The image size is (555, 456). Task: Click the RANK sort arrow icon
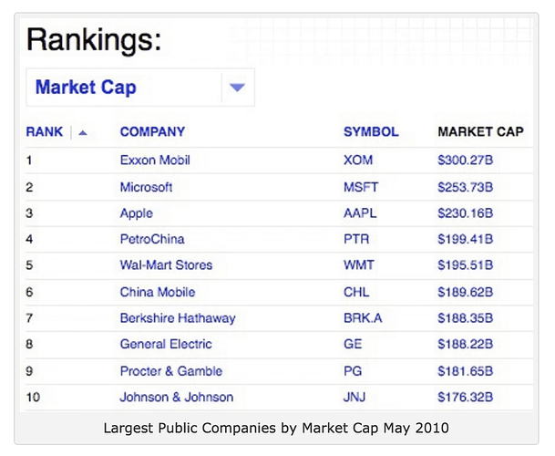point(83,132)
